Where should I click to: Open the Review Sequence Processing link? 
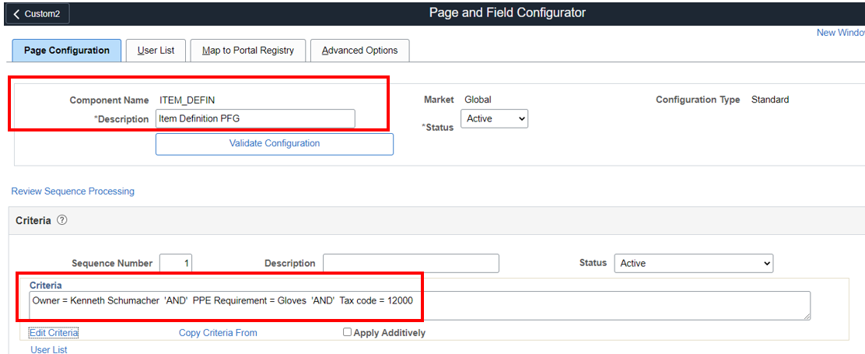tap(72, 191)
